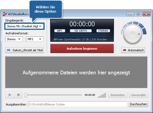
Task: Expand the Stereo channel mode dropdown
Action: tap(14, 39)
